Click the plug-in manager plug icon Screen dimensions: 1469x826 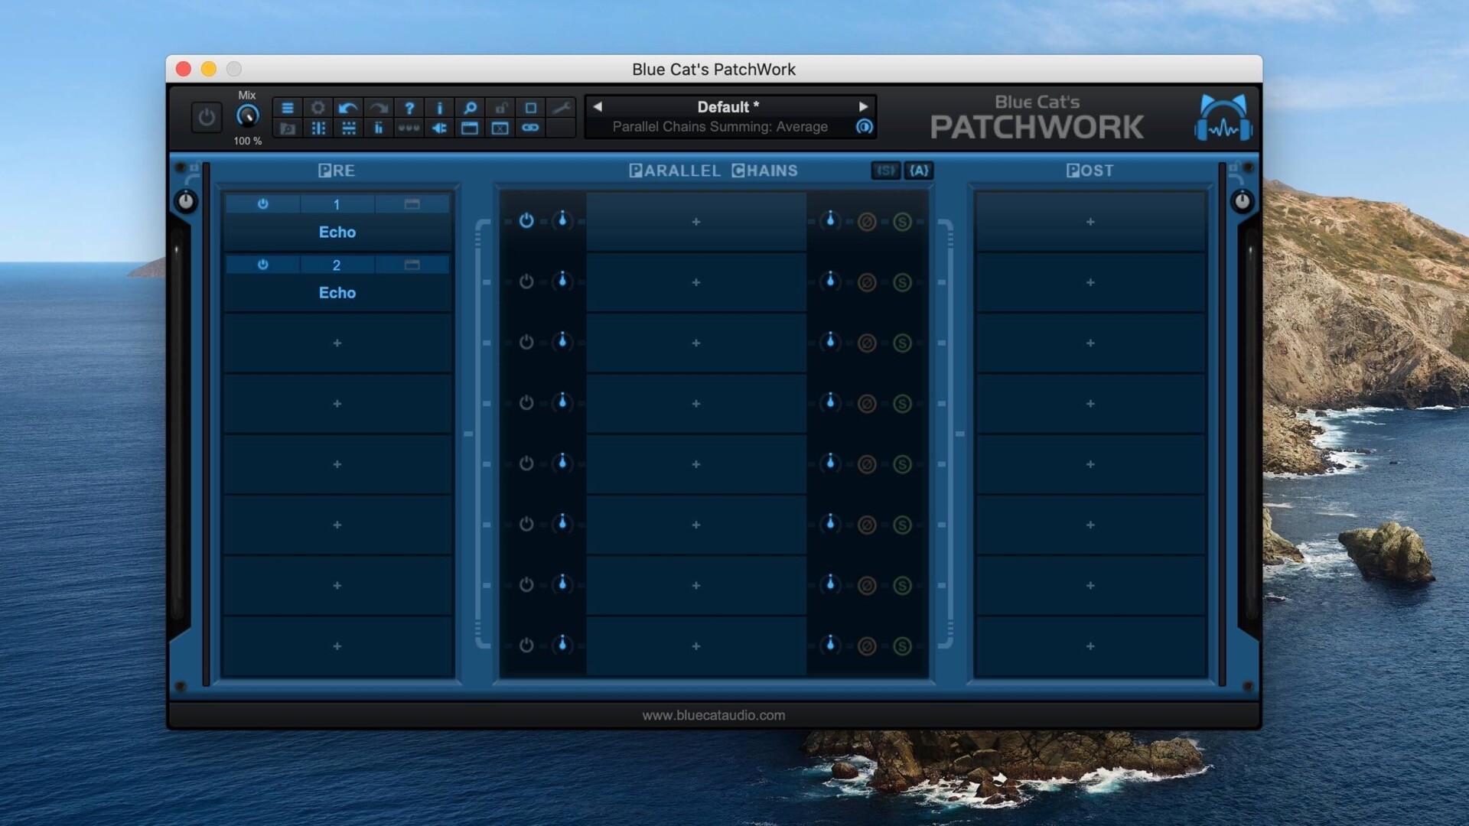(x=439, y=128)
